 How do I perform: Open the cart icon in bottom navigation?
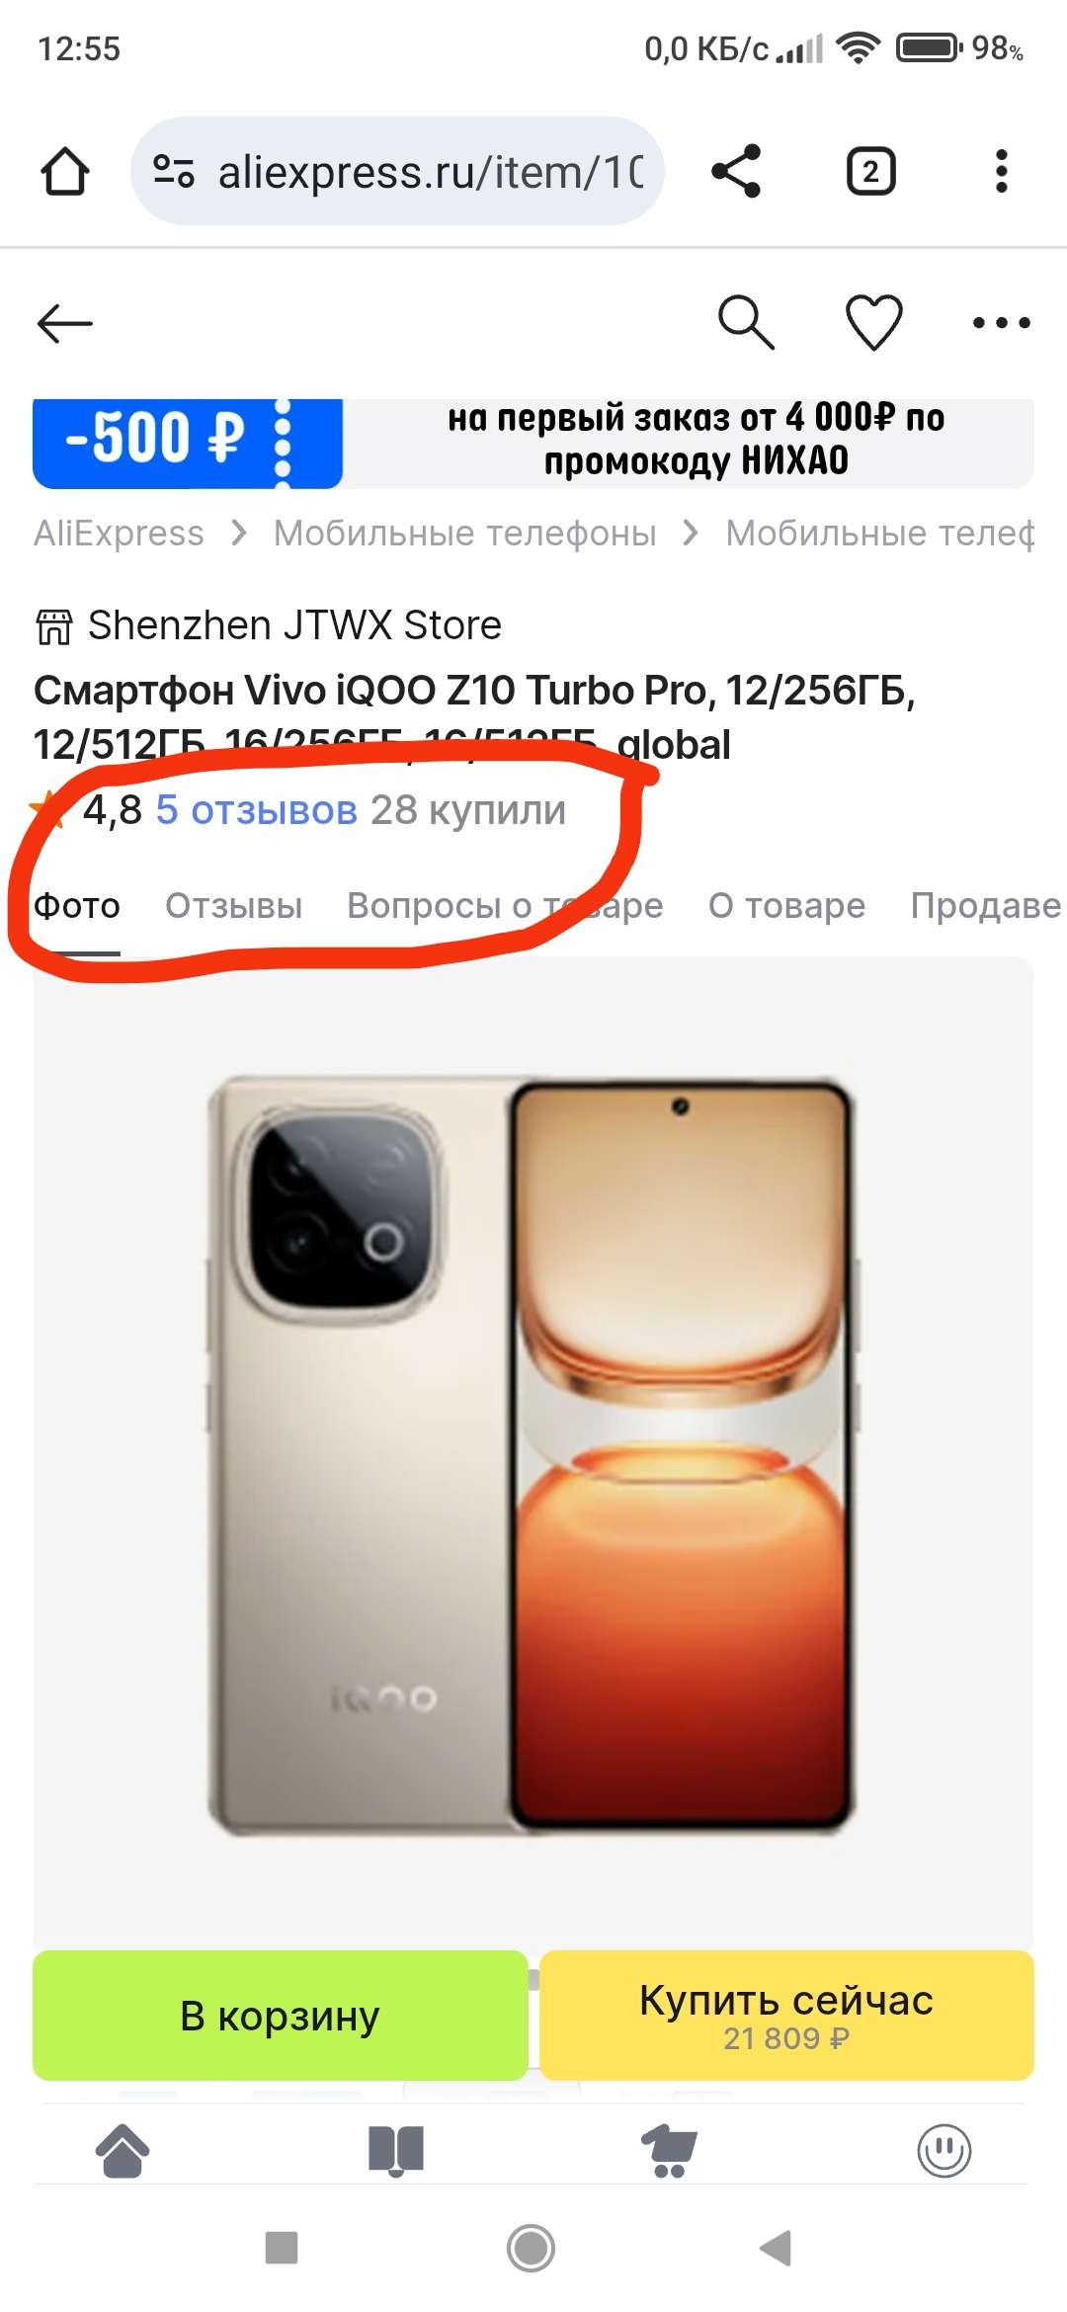point(670,2151)
